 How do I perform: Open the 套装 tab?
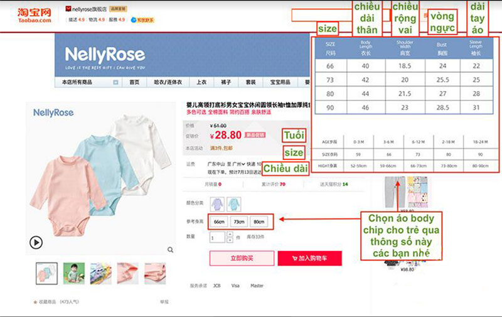pos(250,82)
